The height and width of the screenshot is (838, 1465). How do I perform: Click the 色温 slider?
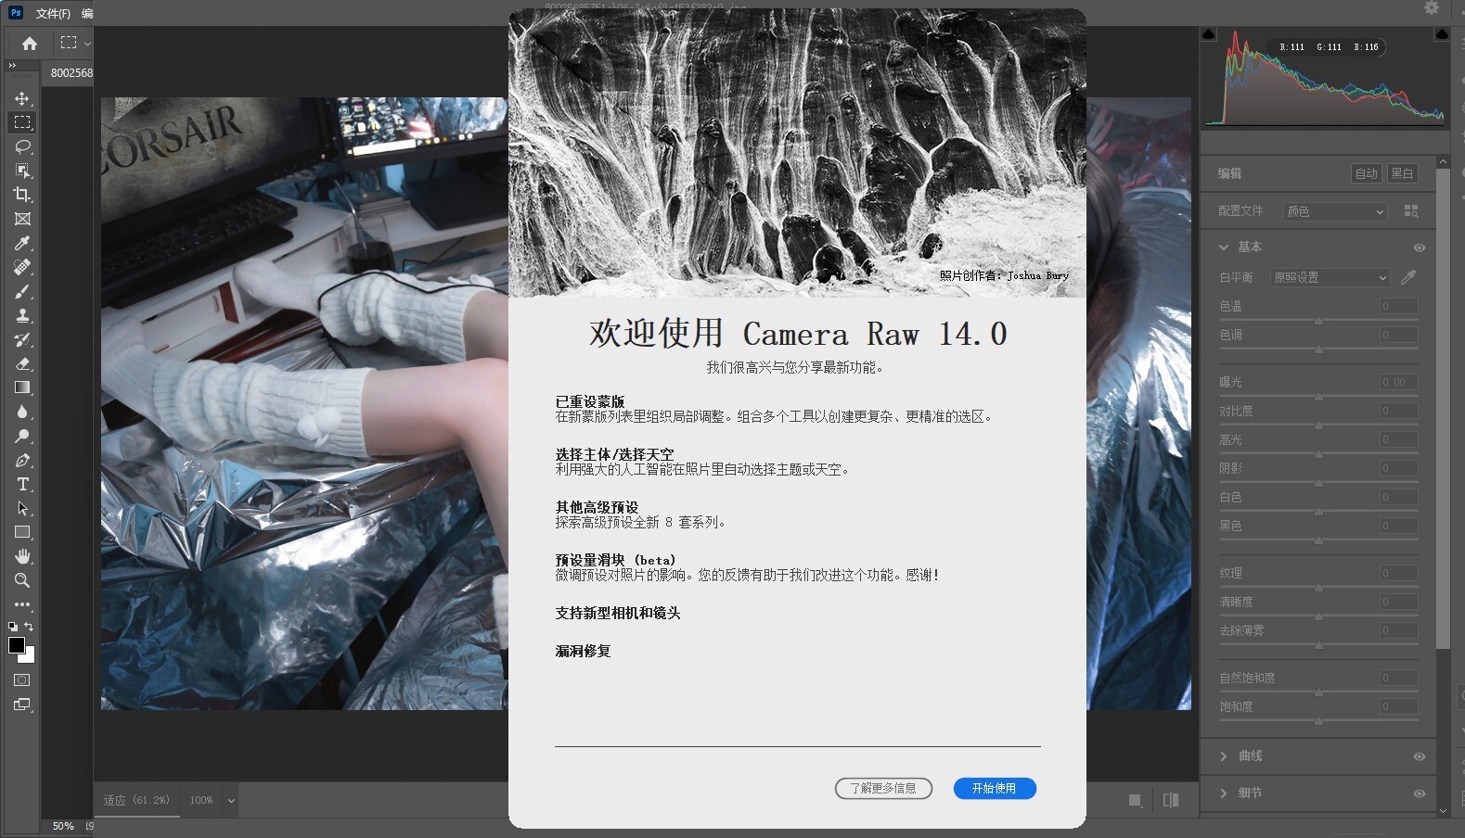[1318, 321]
